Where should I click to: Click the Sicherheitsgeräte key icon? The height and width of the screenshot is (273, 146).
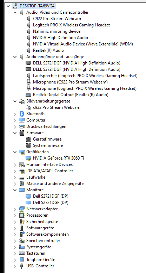(x=22, y=222)
